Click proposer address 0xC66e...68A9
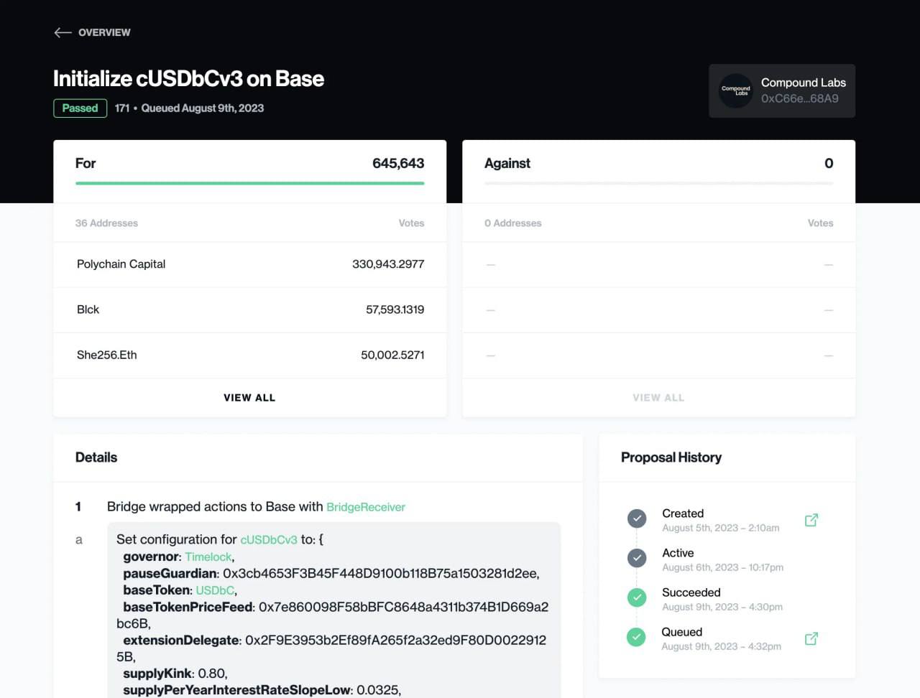 [800, 98]
